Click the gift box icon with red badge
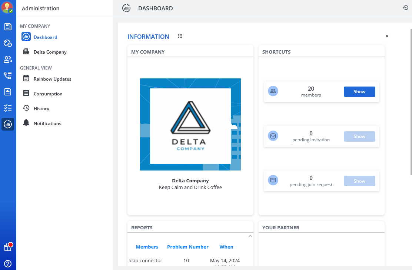 click(x=8, y=247)
